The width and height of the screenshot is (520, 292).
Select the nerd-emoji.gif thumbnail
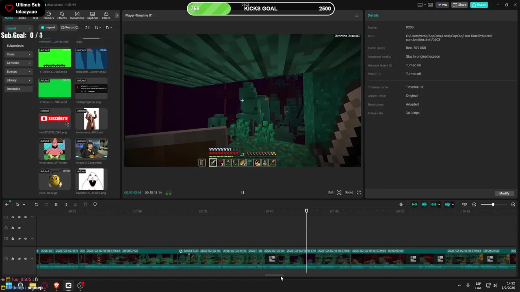(54, 180)
